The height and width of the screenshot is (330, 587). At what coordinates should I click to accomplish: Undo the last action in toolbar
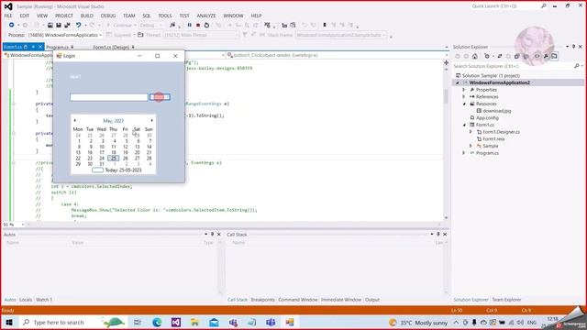(x=78, y=25)
